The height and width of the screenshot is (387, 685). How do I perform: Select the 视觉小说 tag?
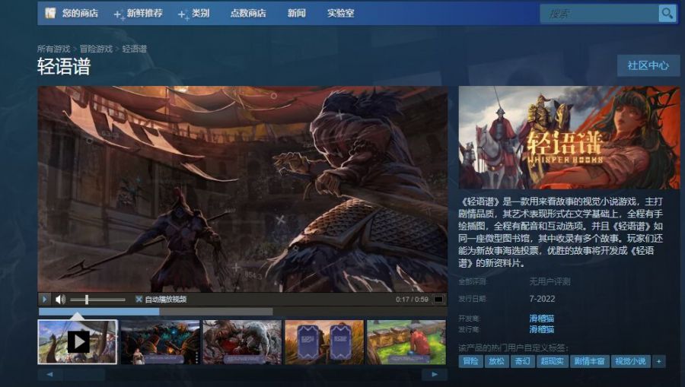(630, 361)
